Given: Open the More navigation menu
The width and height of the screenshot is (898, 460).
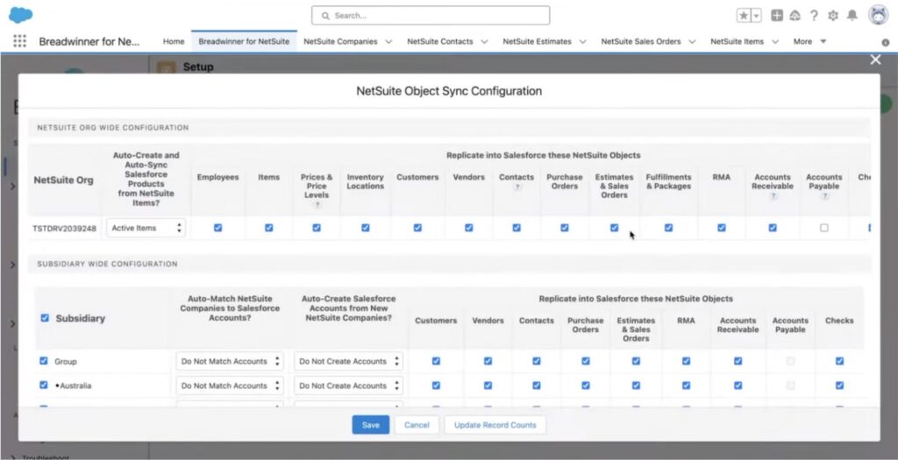Looking at the screenshot, I should [809, 41].
